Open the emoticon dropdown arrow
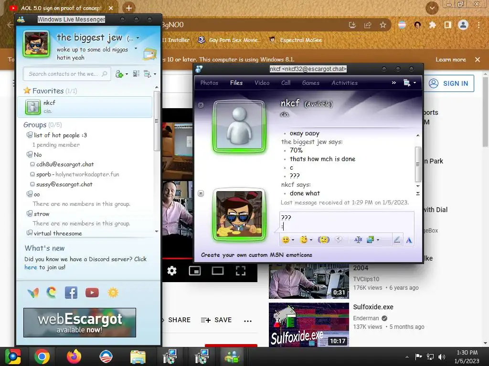The height and width of the screenshot is (366, 489). pos(293,240)
